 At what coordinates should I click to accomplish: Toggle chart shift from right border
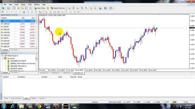(95, 8)
